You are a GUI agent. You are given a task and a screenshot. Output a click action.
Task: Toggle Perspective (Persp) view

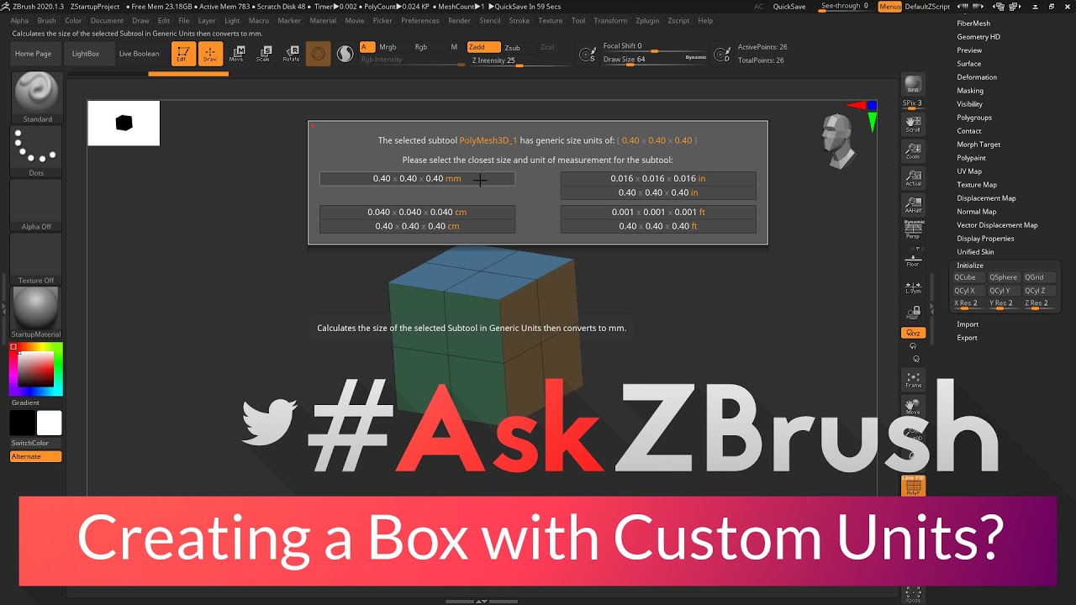click(913, 229)
